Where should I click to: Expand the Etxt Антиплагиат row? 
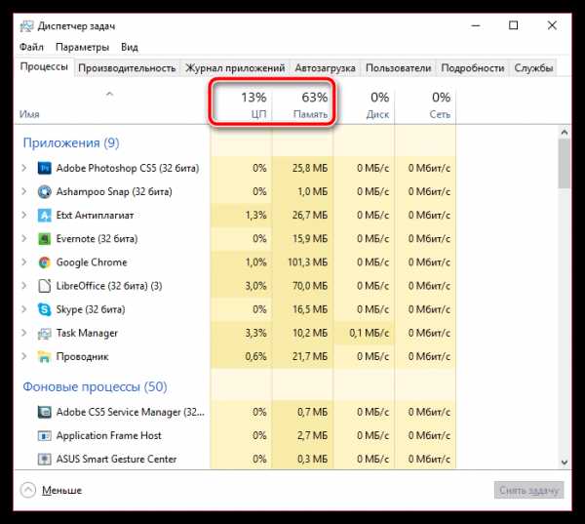(24, 215)
